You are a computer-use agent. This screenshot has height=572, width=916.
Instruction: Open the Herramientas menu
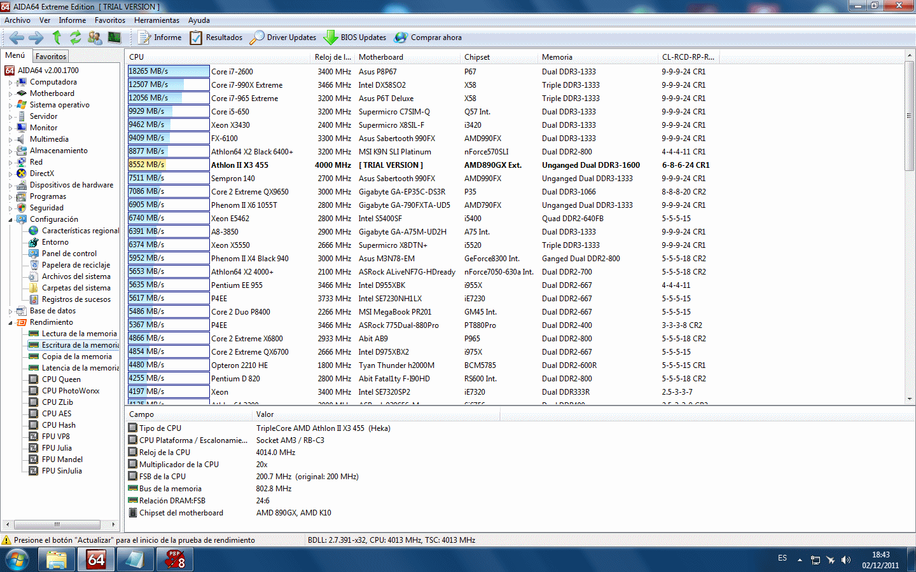click(x=156, y=20)
